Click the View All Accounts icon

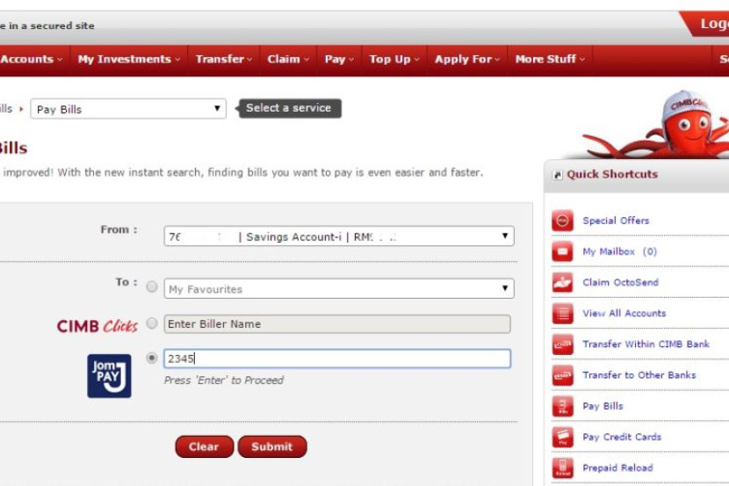562,313
